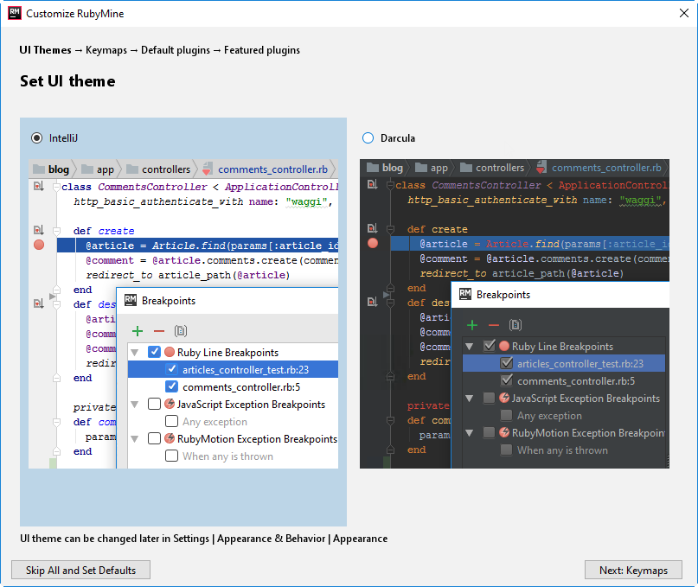Click the controllers breadcrumb in Darcula preview
698x587 pixels.
tap(499, 168)
